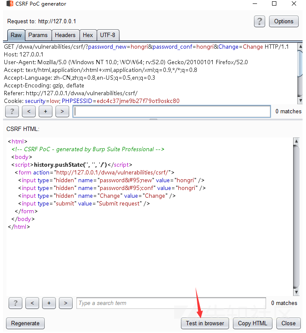Click the plus button in CSRF HTML search bar
The image size is (306, 333).
[49, 303]
